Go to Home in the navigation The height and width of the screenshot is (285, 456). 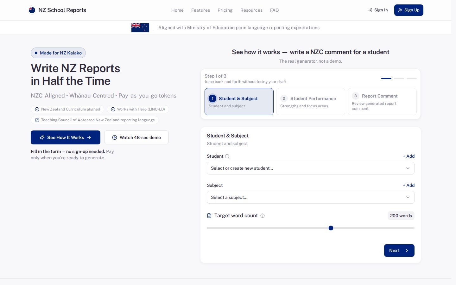point(177,10)
